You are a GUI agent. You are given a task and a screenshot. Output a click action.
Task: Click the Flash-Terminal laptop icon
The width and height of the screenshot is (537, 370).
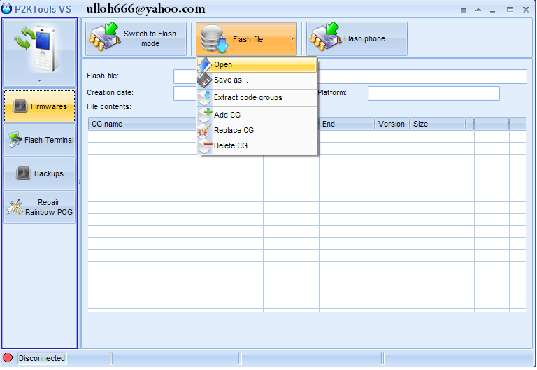coord(15,140)
